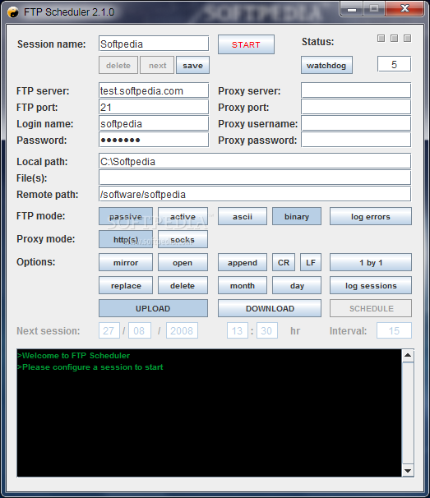430x498 pixels.
Task: Toggle the log errors option
Action: click(x=371, y=216)
